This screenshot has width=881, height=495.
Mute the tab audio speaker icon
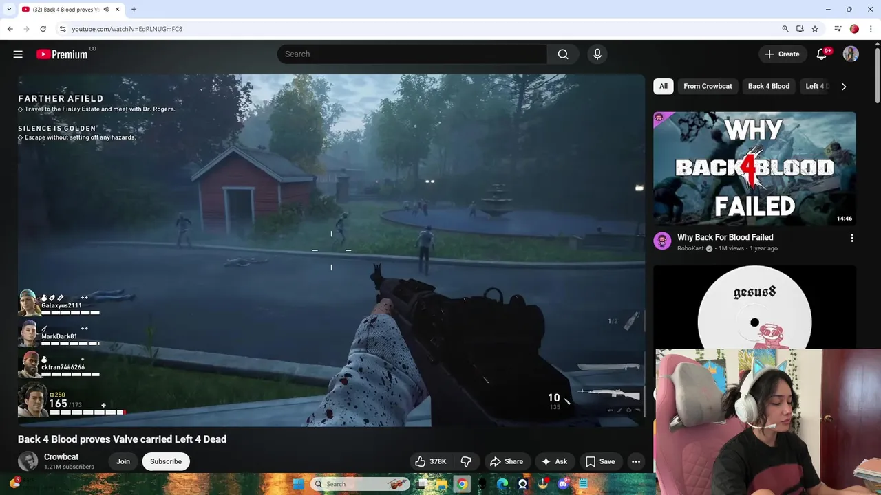[107, 10]
